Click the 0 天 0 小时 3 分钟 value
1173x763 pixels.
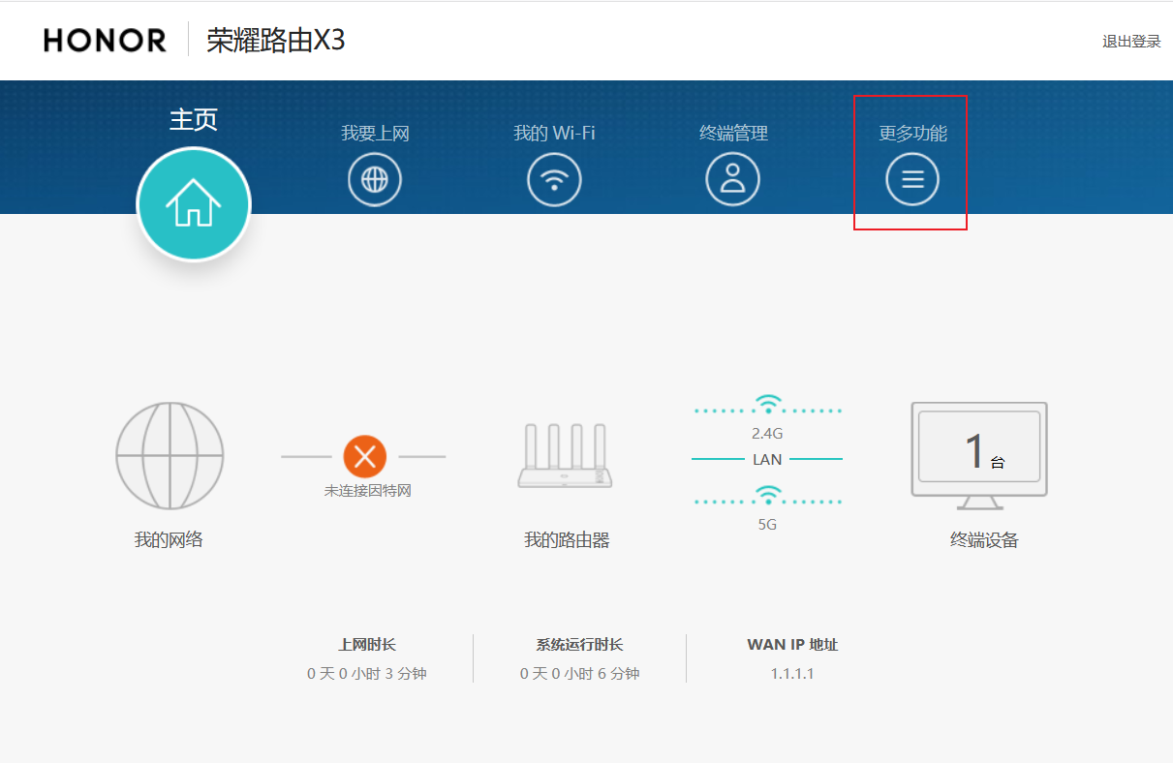coord(367,673)
